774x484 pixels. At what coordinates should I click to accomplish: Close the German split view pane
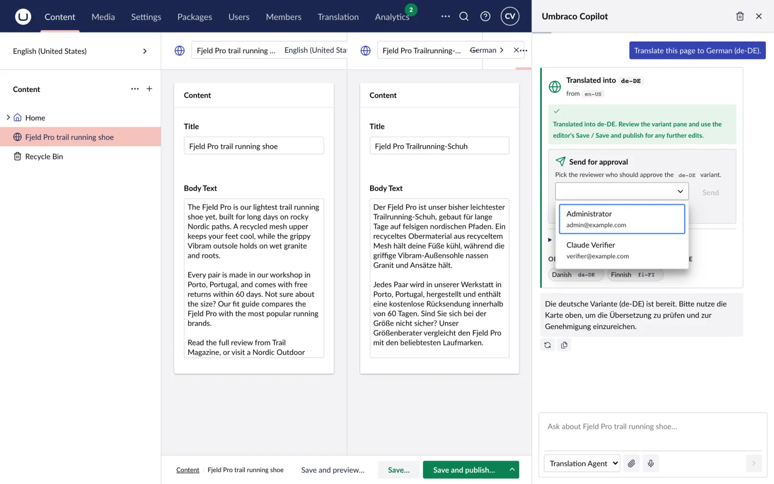[516, 50]
